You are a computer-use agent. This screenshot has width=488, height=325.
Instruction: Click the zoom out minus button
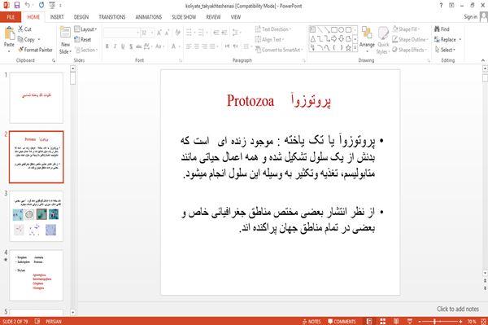pos(419,321)
